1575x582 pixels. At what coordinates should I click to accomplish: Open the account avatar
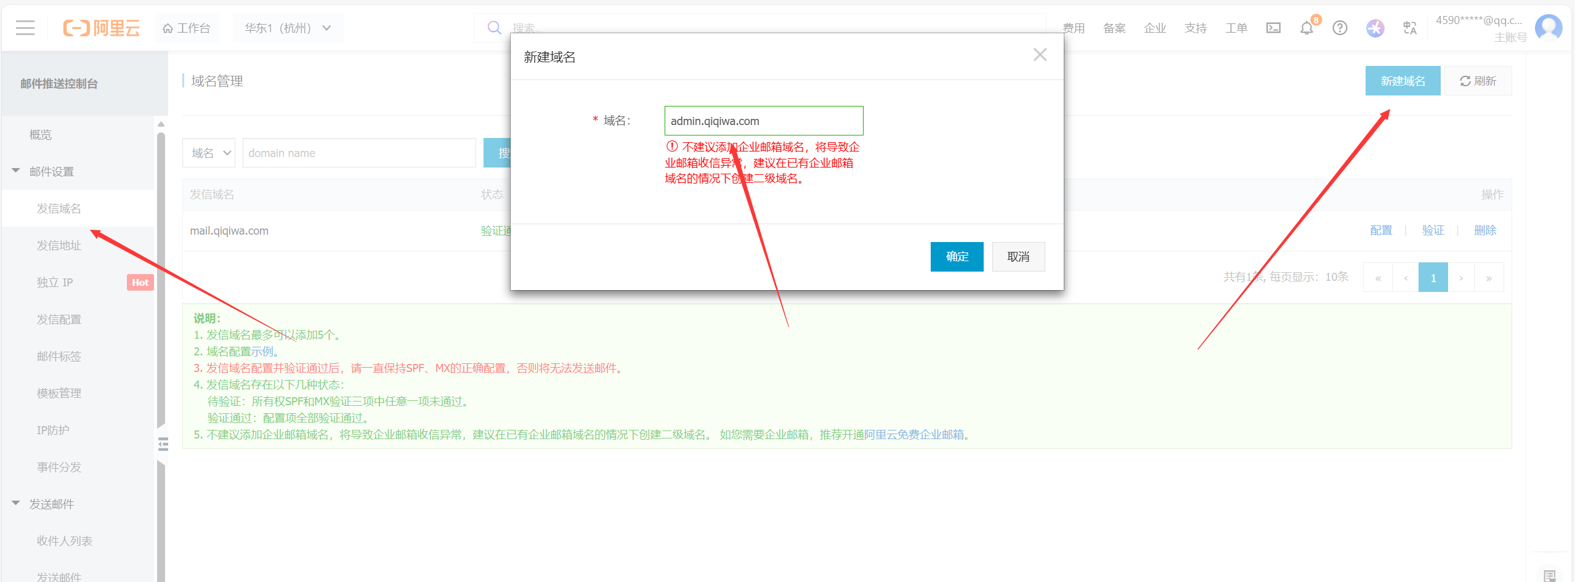click(x=1549, y=27)
